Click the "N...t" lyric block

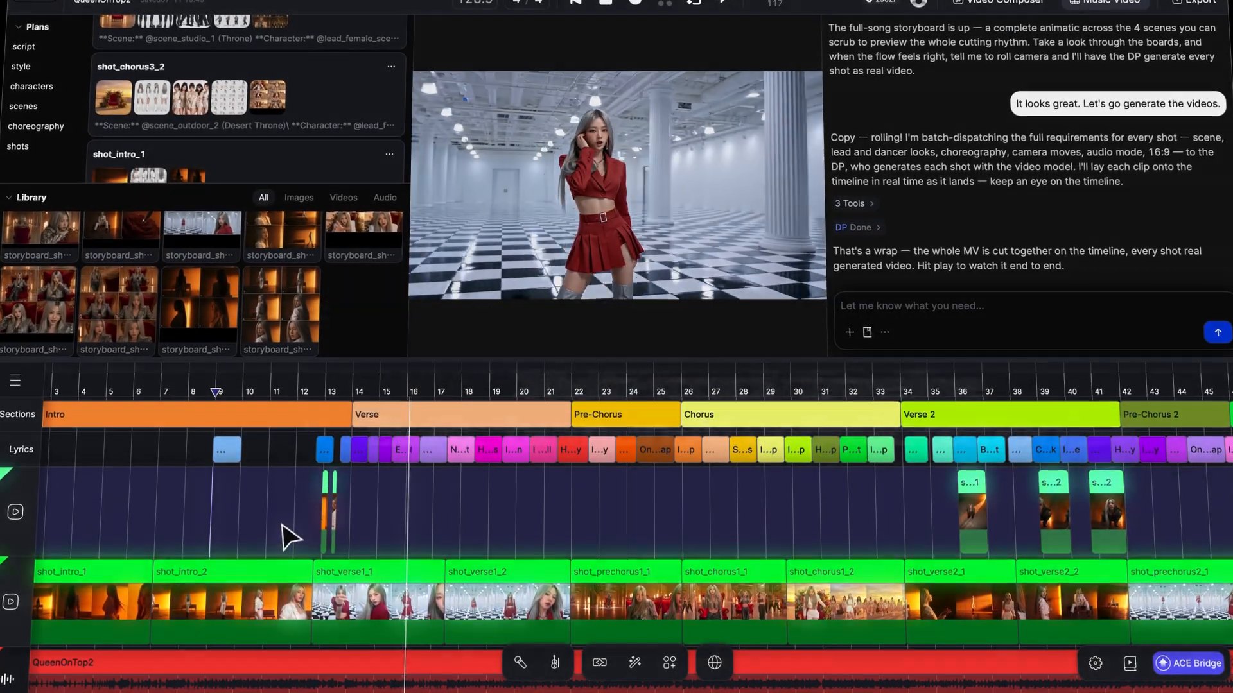(460, 450)
